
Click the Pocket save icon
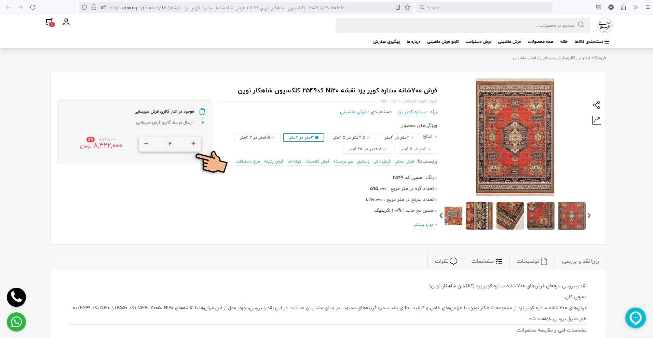599,7
